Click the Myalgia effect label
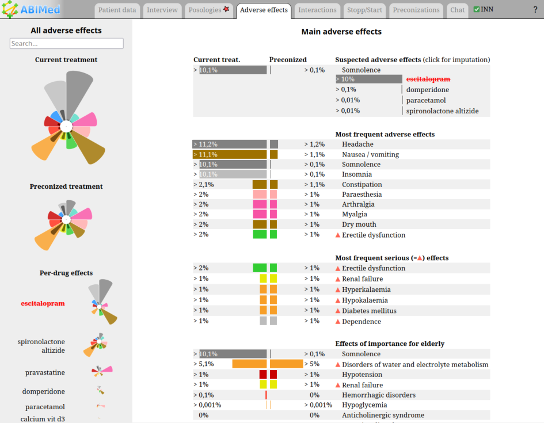 tap(355, 214)
